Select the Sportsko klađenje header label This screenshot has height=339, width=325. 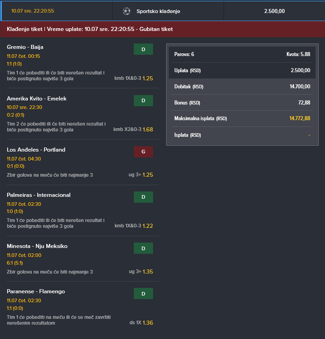pos(158,11)
